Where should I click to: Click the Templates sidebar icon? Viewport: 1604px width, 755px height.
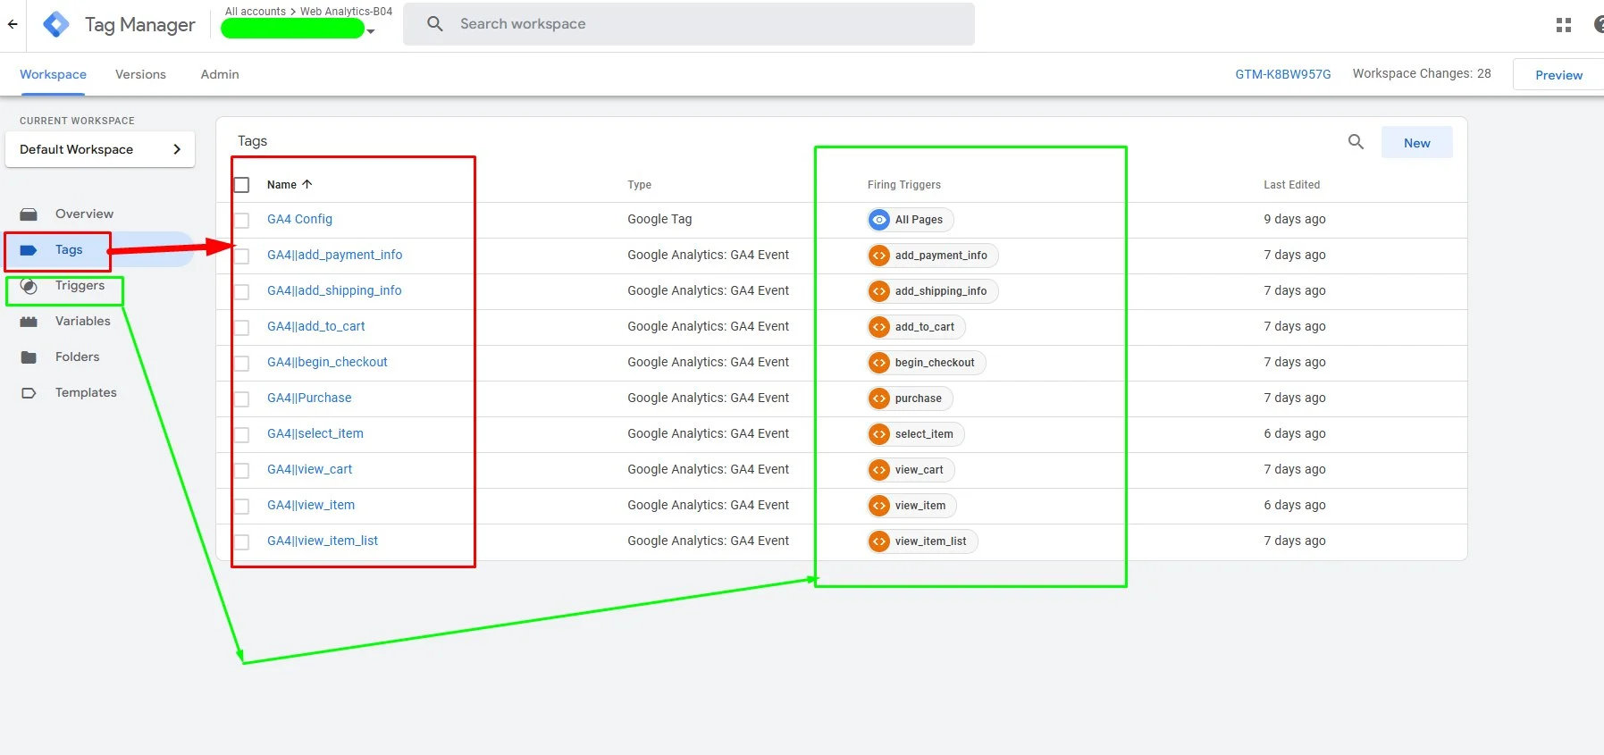click(x=29, y=393)
